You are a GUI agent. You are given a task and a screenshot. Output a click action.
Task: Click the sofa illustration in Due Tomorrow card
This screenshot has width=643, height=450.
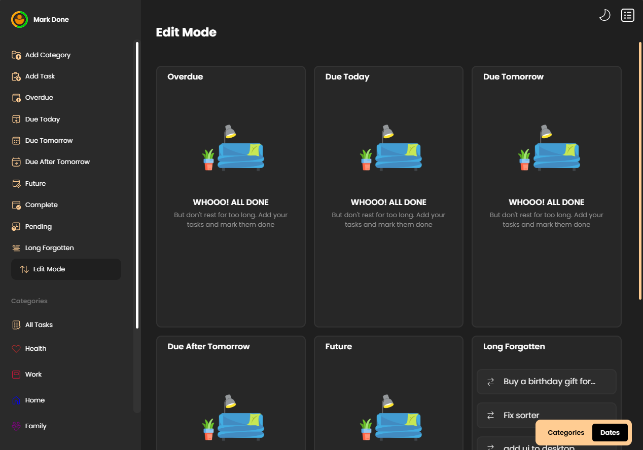coord(549,148)
